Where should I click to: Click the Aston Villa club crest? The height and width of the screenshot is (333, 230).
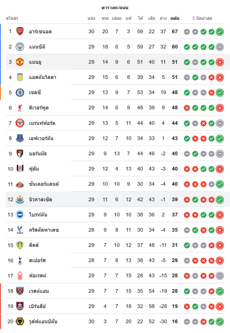pyautogui.click(x=20, y=77)
